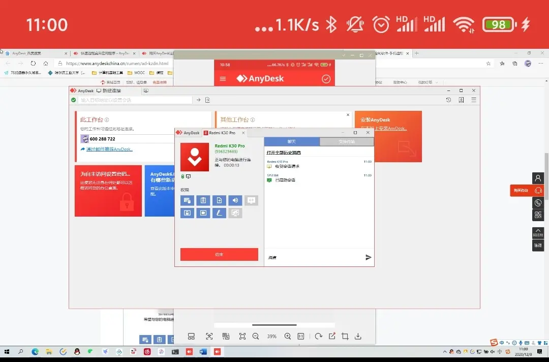Open the full history messages link
549x362 pixels.
[x=284, y=153]
